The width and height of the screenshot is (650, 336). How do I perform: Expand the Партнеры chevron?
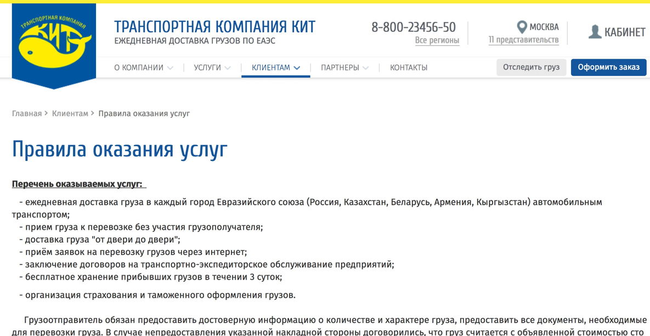coord(365,68)
